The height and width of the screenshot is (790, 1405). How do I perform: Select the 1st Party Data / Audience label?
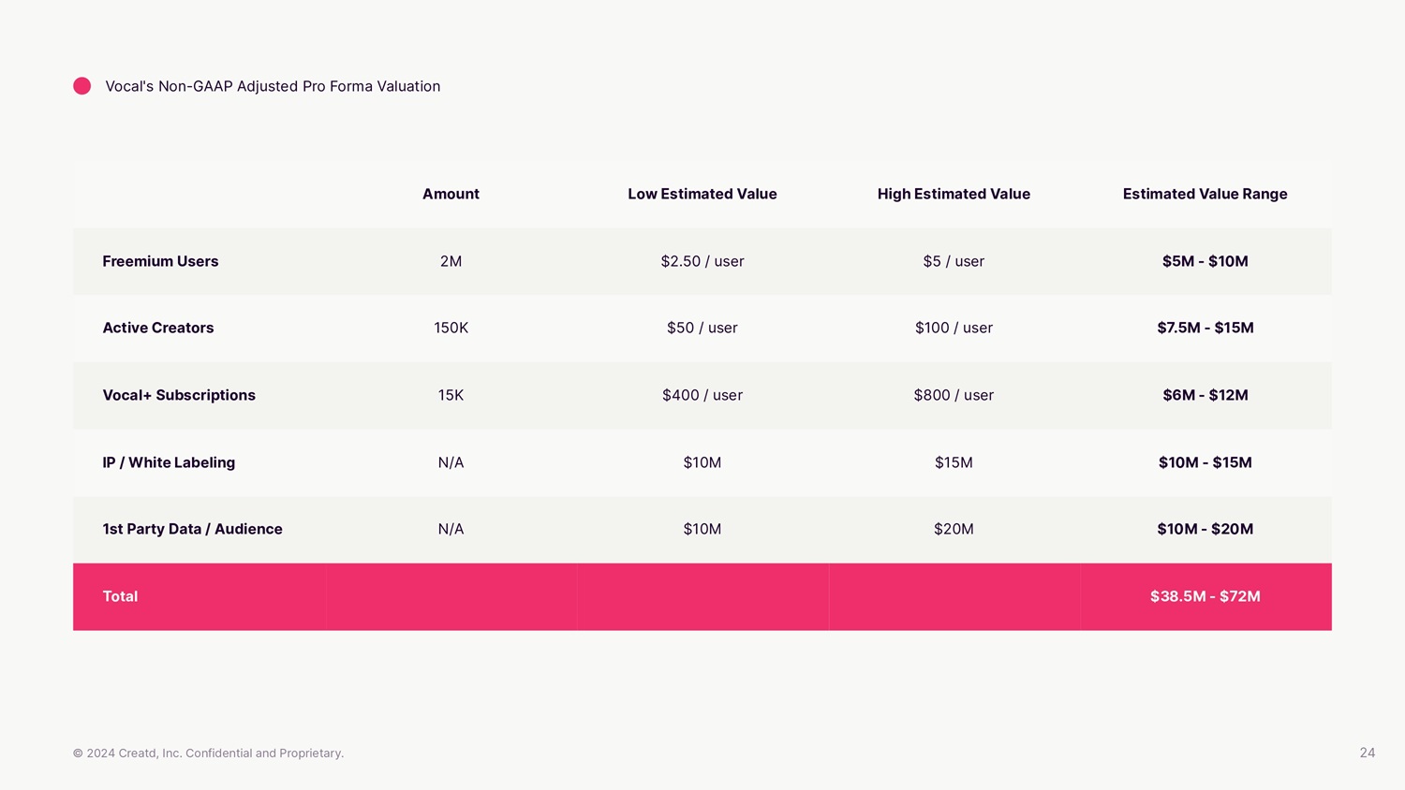(x=192, y=529)
